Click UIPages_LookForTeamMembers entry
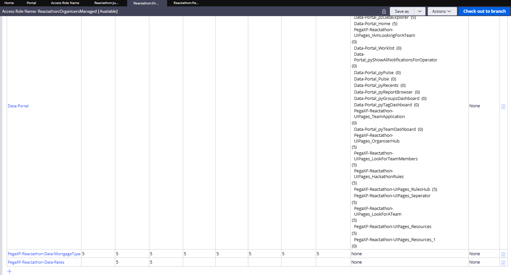Viewport: 511px width, 275px height. 386,159
